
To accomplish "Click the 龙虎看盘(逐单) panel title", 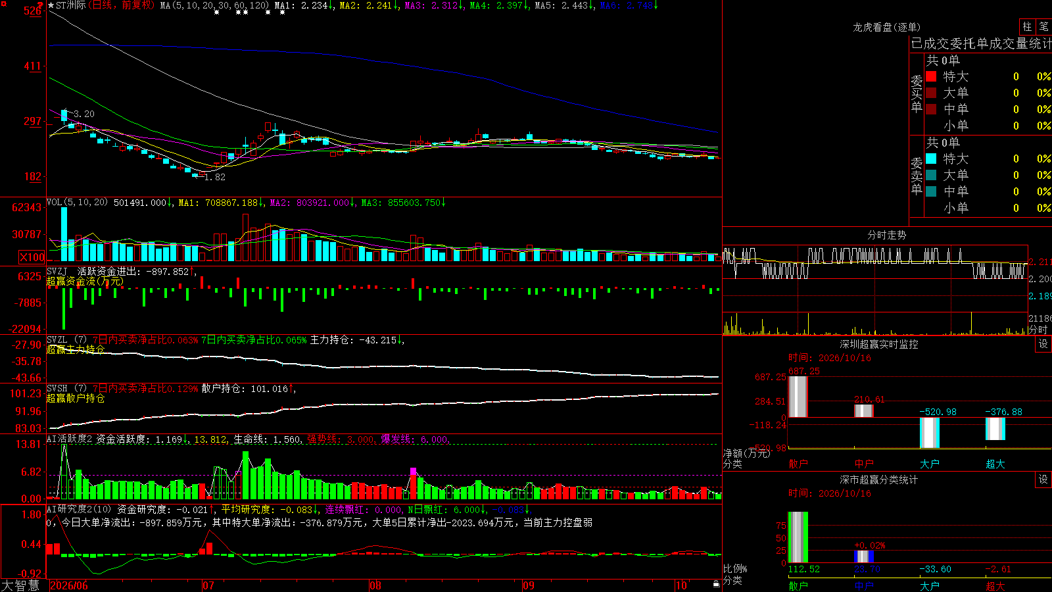I will 886,27.
